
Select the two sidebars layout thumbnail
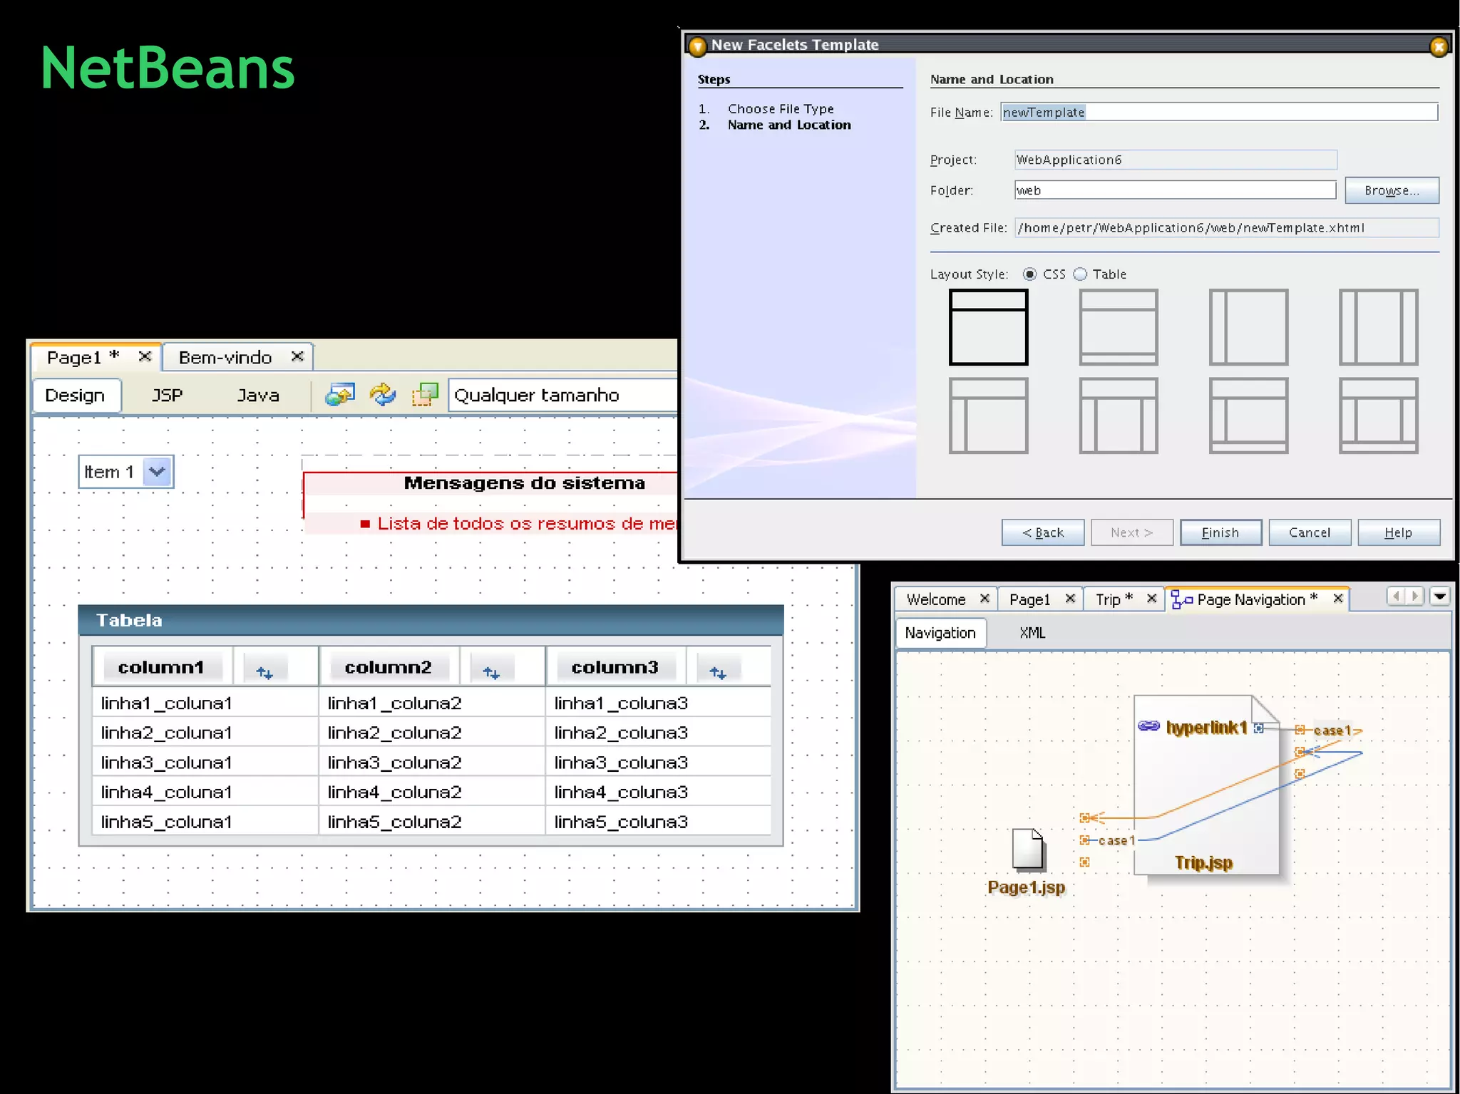click(x=1378, y=327)
